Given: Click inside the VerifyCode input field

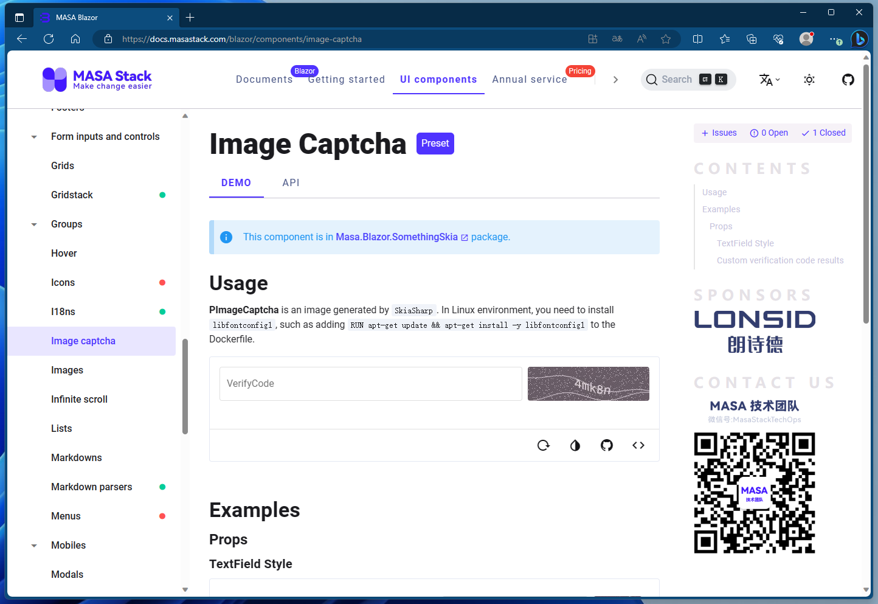Looking at the screenshot, I should click(370, 384).
